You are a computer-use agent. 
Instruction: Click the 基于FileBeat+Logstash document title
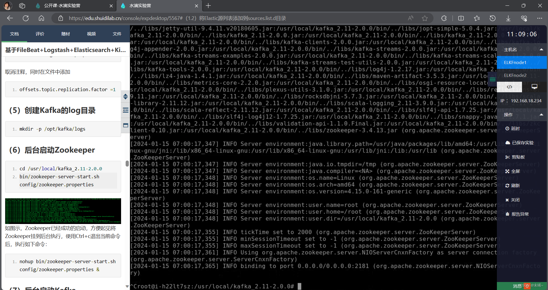pos(65,50)
